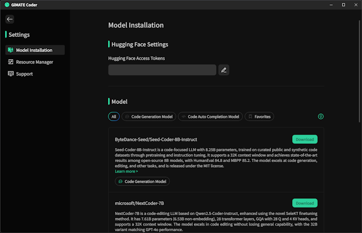Image resolution: width=362 pixels, height=233 pixels.
Task: Click the Model Installation sidebar icon
Action: tap(11, 50)
